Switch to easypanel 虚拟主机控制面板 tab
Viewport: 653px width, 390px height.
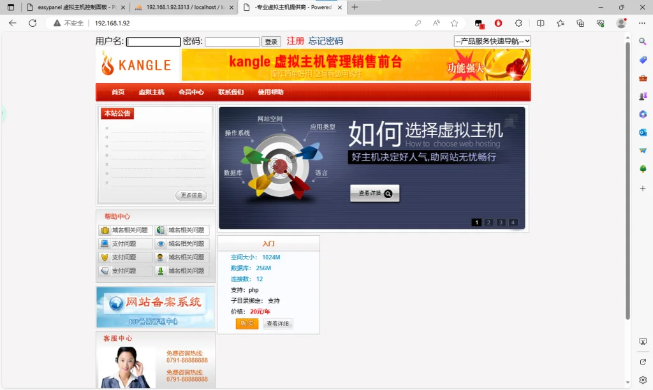(x=75, y=7)
